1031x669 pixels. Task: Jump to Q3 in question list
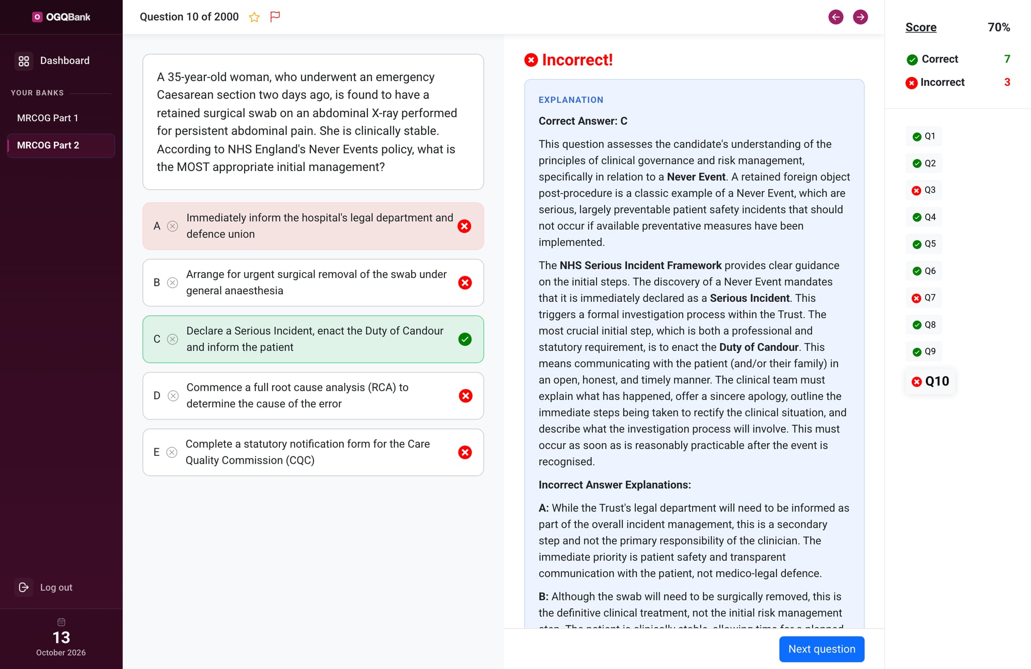pos(924,190)
